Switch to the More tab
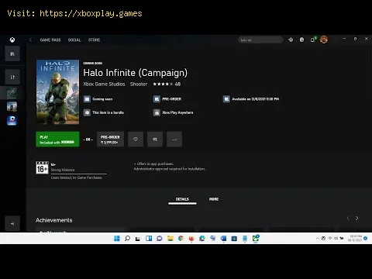The image size is (372, 279). (214, 199)
